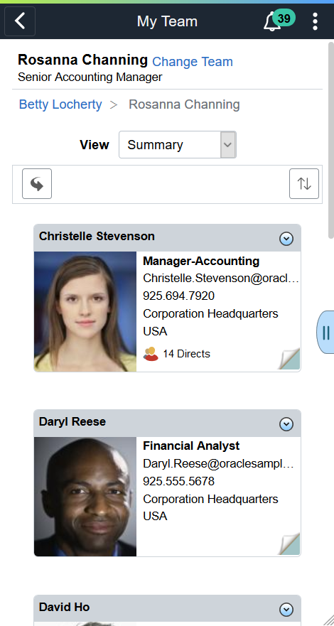Open the three-dot actions menu
The height and width of the screenshot is (626, 334).
(316, 21)
